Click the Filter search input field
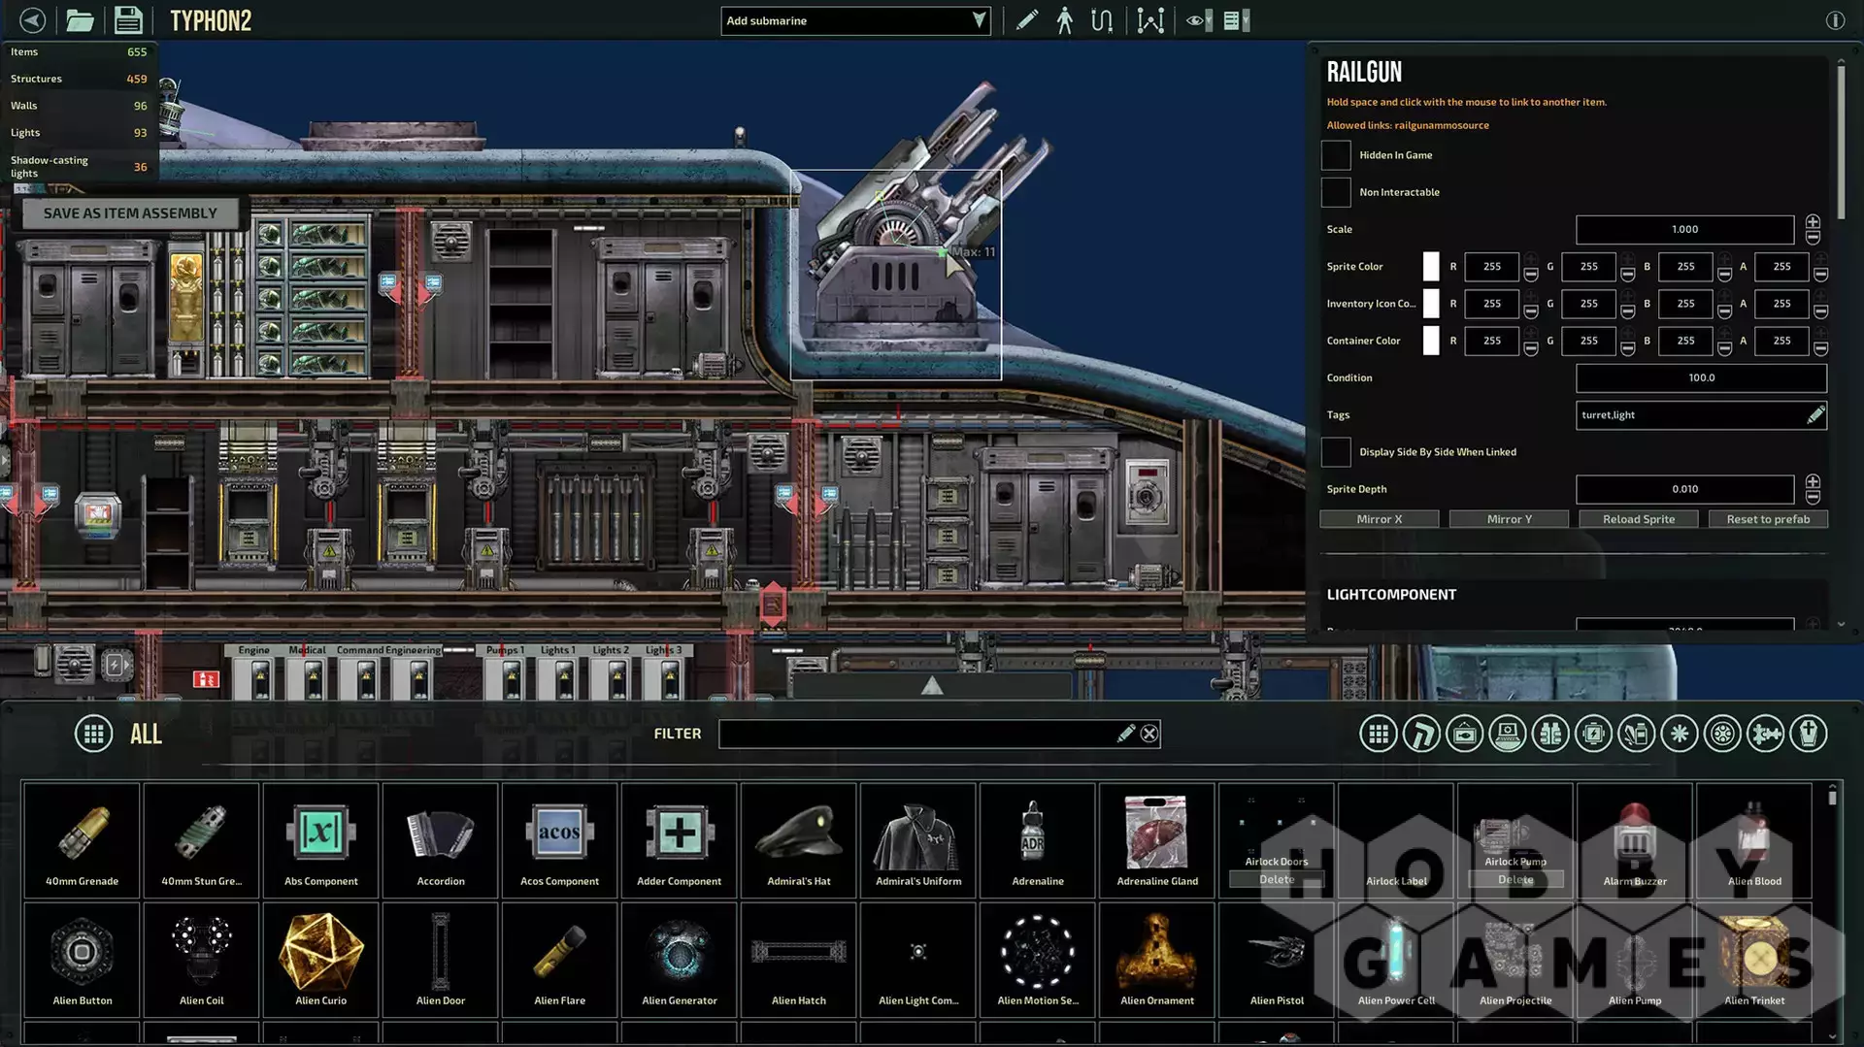The width and height of the screenshot is (1864, 1047). [x=917, y=734]
